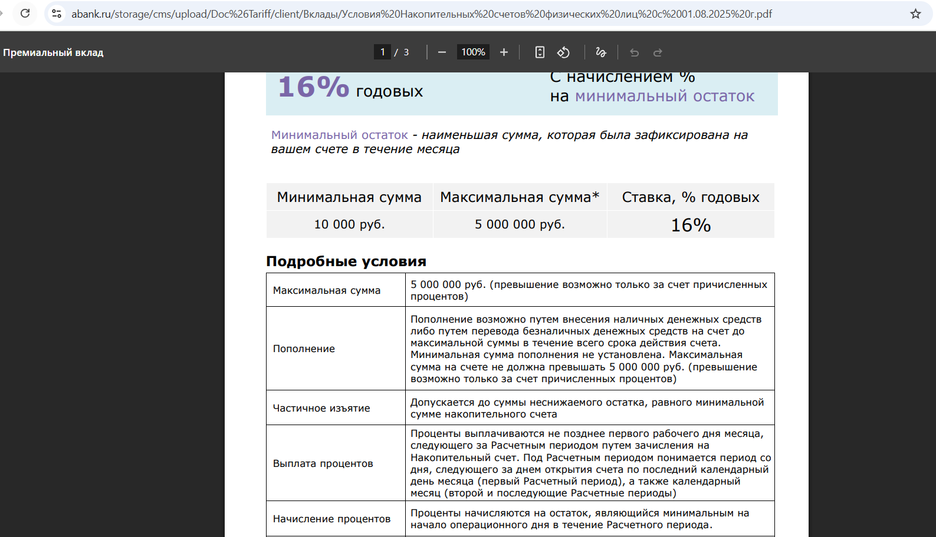Click the 'Минимальная сумма' column header

pos(349,197)
